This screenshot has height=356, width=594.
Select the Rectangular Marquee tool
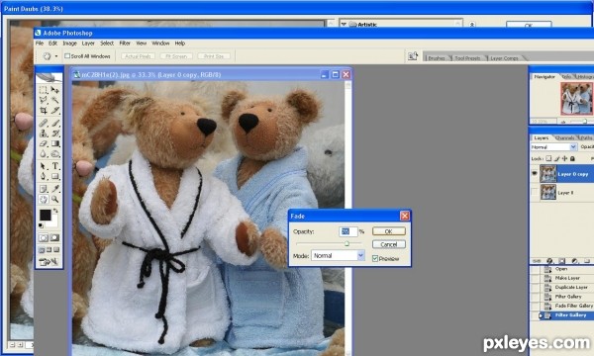pos(44,90)
